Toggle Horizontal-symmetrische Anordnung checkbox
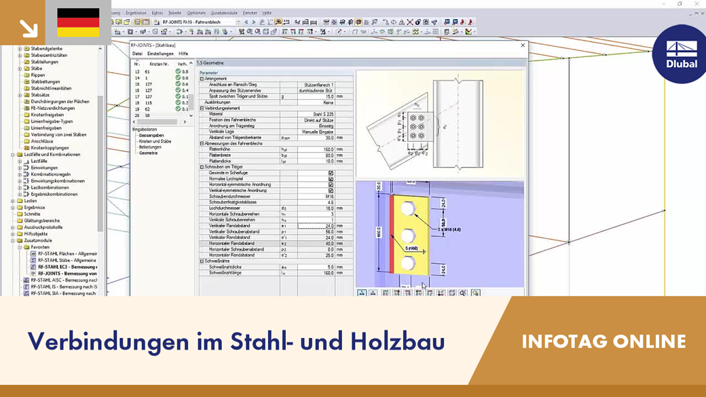The image size is (706, 397). [331, 185]
